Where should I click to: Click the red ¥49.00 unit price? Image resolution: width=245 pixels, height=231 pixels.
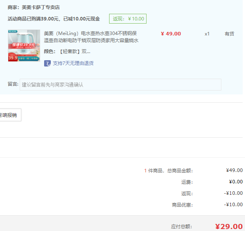pos(171,34)
